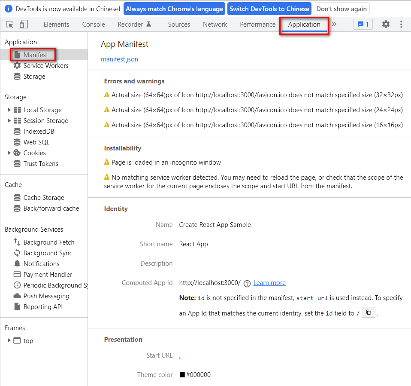This screenshot has width=411, height=386.
Task: Activate the inspect element picker
Action: click(x=9, y=25)
